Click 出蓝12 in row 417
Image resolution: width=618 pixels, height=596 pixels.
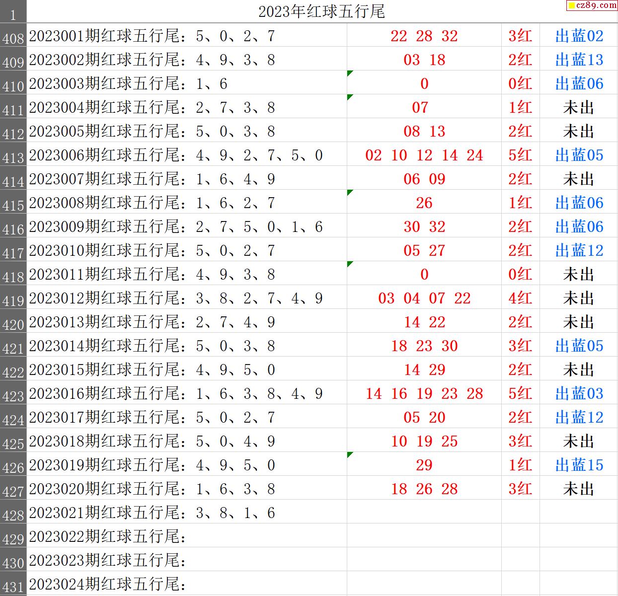click(x=579, y=250)
